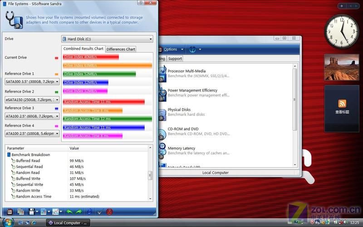Viewport: 363px width, 227px height.
Task: Open the Options menu in Sandra window
Action: [x=172, y=49]
